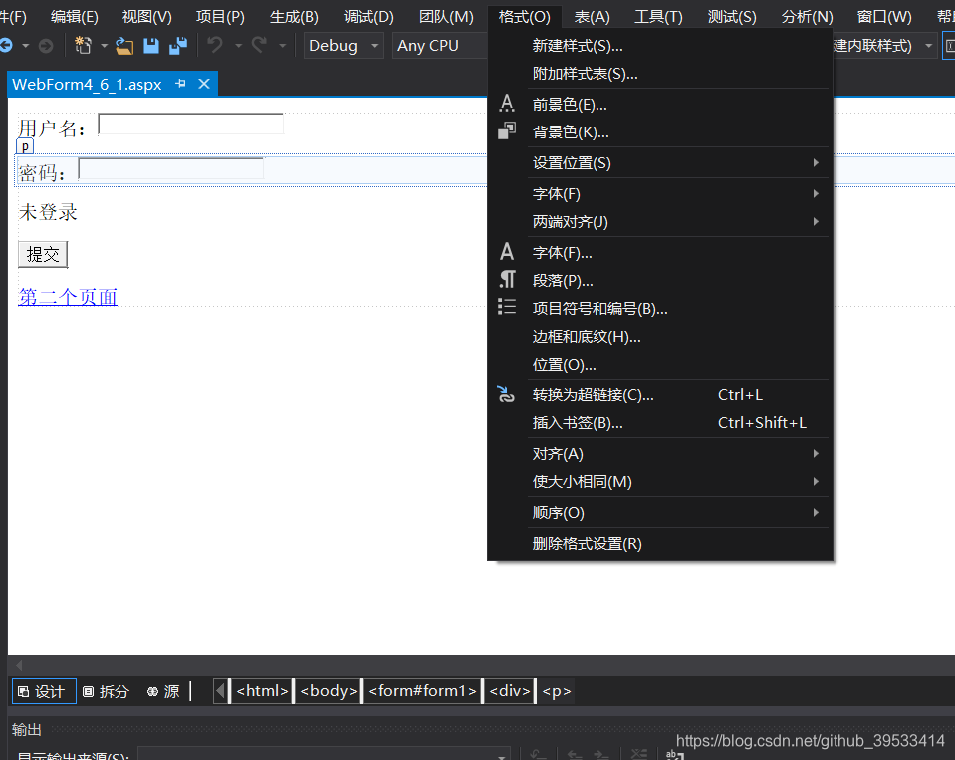The image size is (955, 760).
Task: Switch to 设计 design view
Action: click(44, 691)
